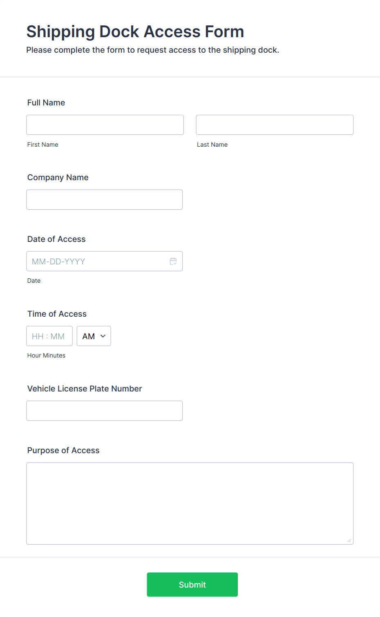Click inside the Purpose of Access textarea
Viewport: 380px width, 617px height.
[190, 503]
